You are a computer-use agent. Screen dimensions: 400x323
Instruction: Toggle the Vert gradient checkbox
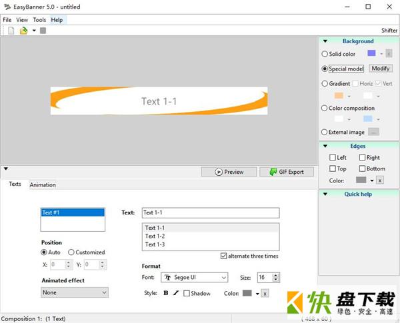pyautogui.click(x=378, y=84)
